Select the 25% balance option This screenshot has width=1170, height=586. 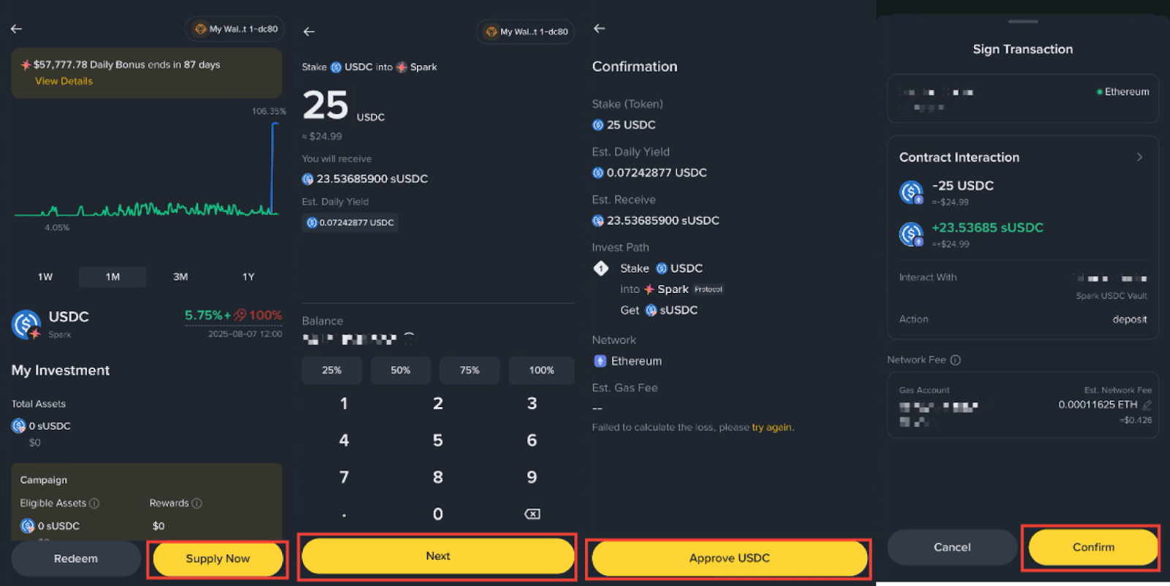pos(332,370)
